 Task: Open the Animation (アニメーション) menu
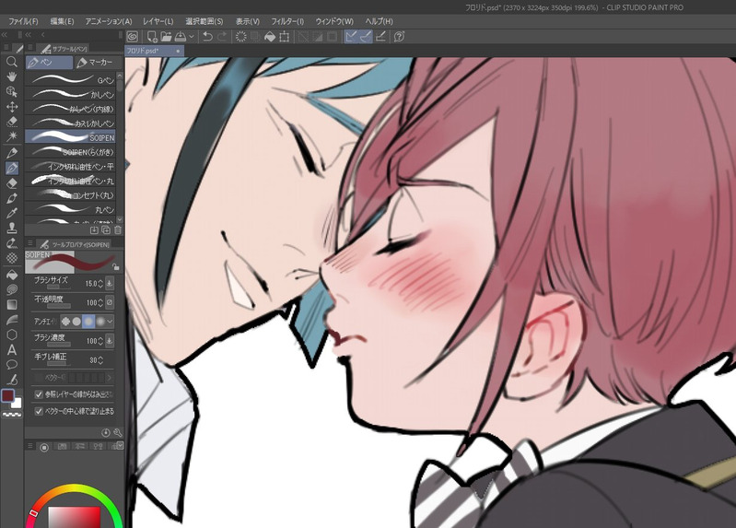pyautogui.click(x=109, y=21)
